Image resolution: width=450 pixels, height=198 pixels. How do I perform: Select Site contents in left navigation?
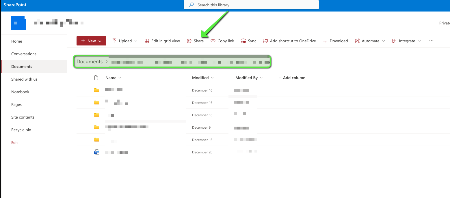pyautogui.click(x=23, y=117)
